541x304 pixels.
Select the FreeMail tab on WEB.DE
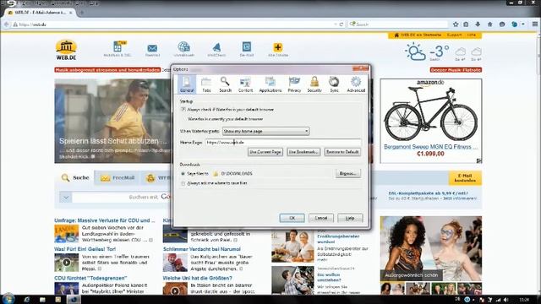pyautogui.click(x=117, y=178)
